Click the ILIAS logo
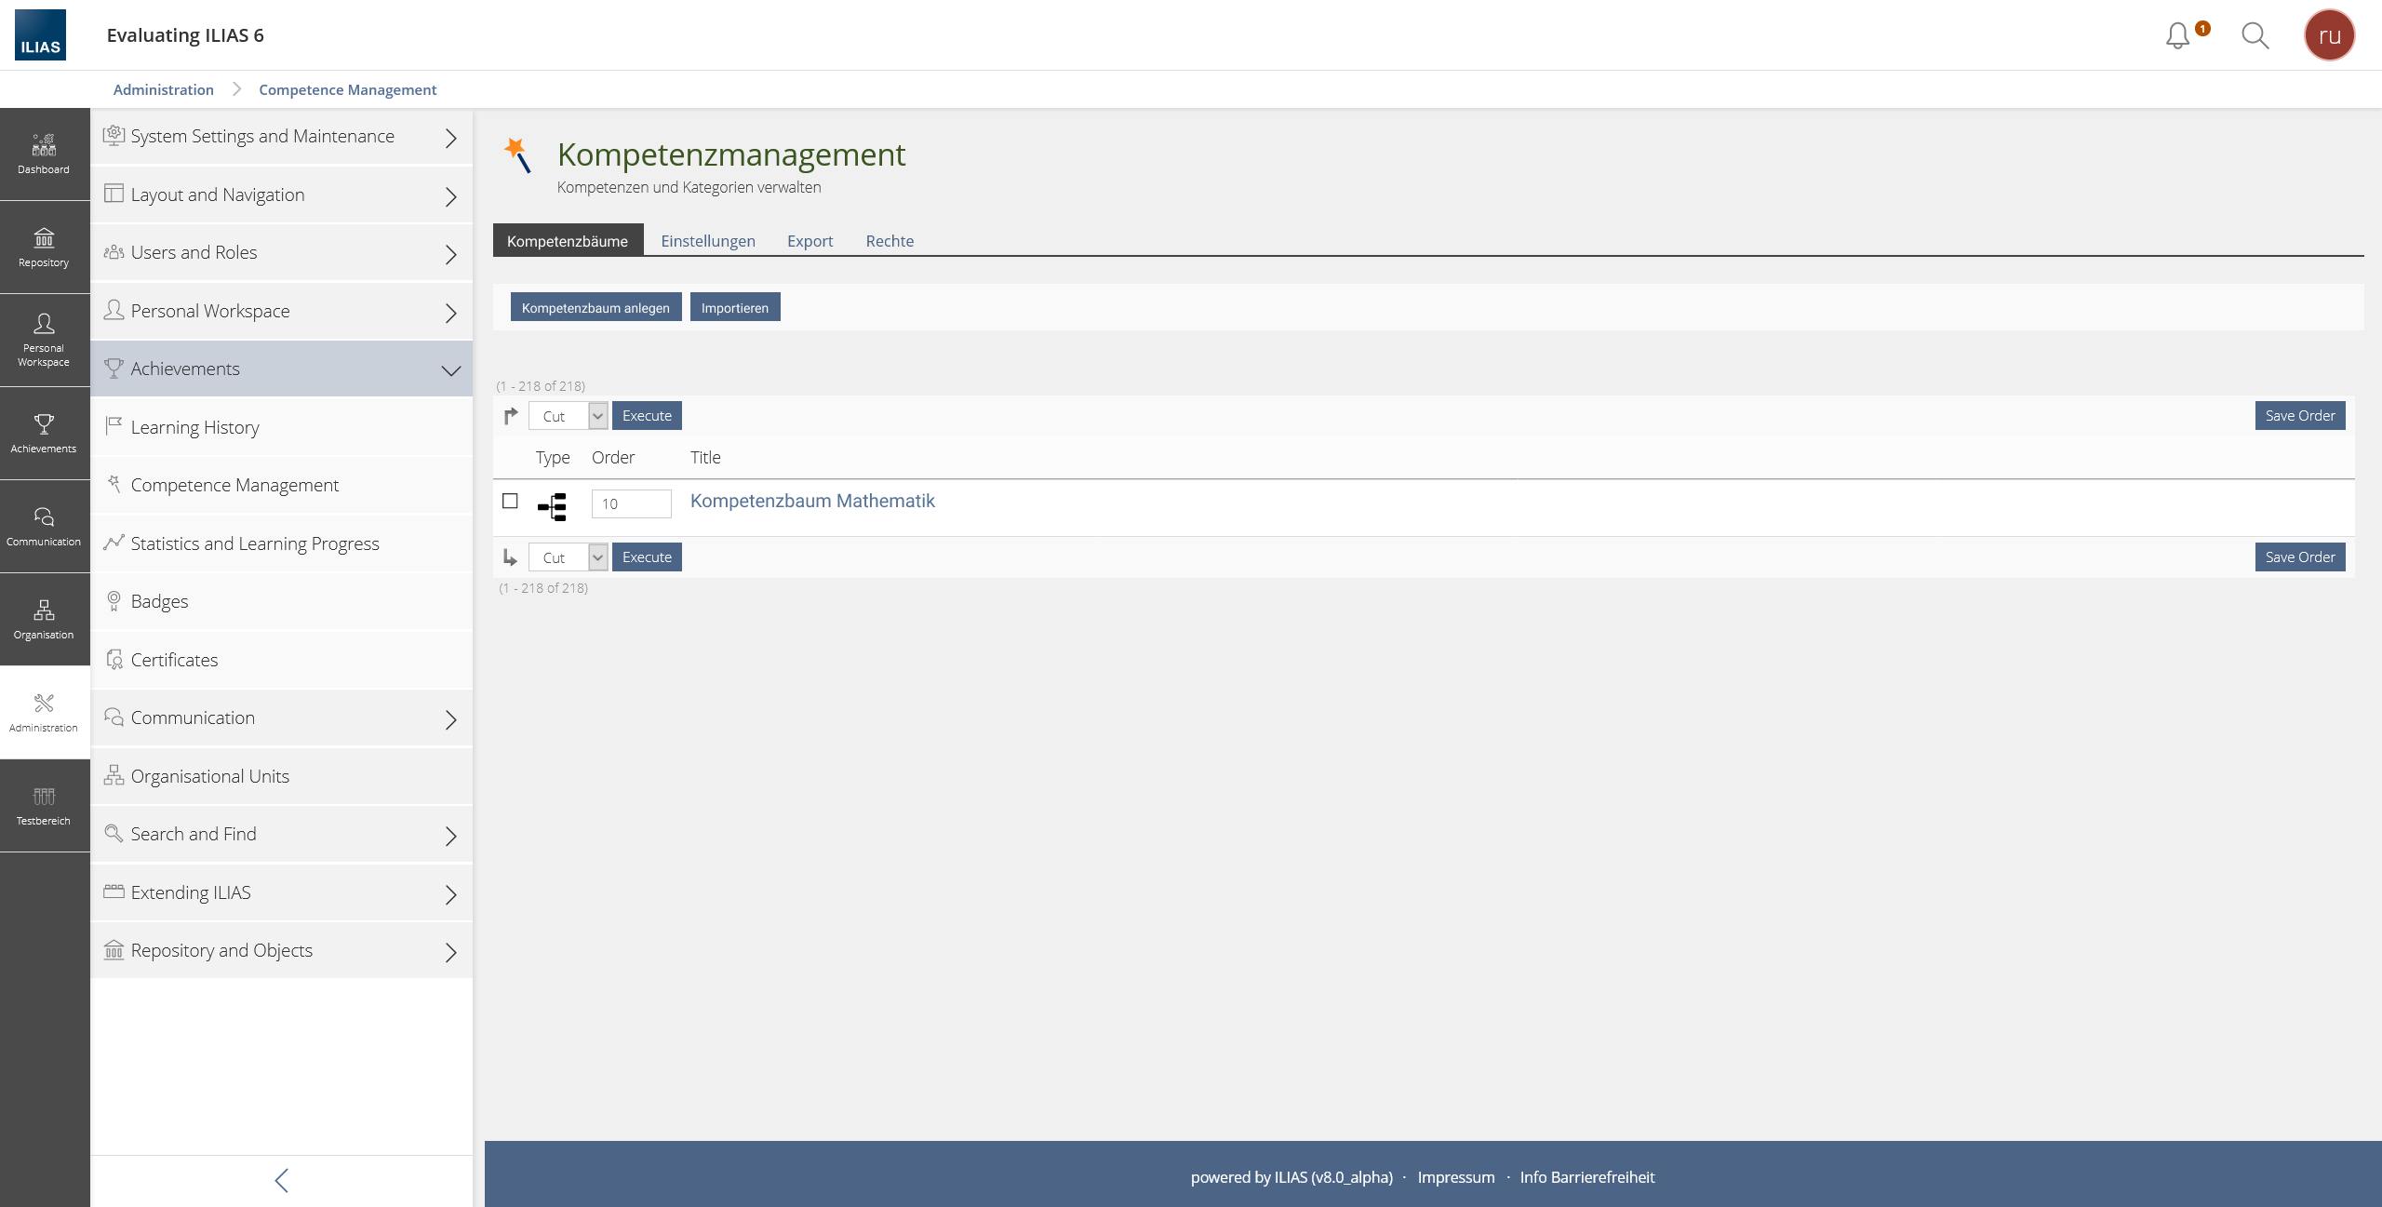2382x1207 pixels. pos(40,35)
